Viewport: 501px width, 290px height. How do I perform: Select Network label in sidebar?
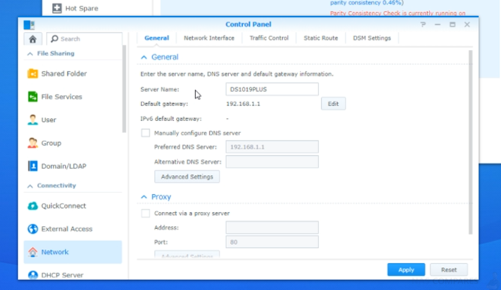(x=54, y=252)
